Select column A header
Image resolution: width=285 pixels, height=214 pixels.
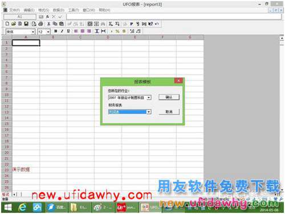[x=26, y=37]
